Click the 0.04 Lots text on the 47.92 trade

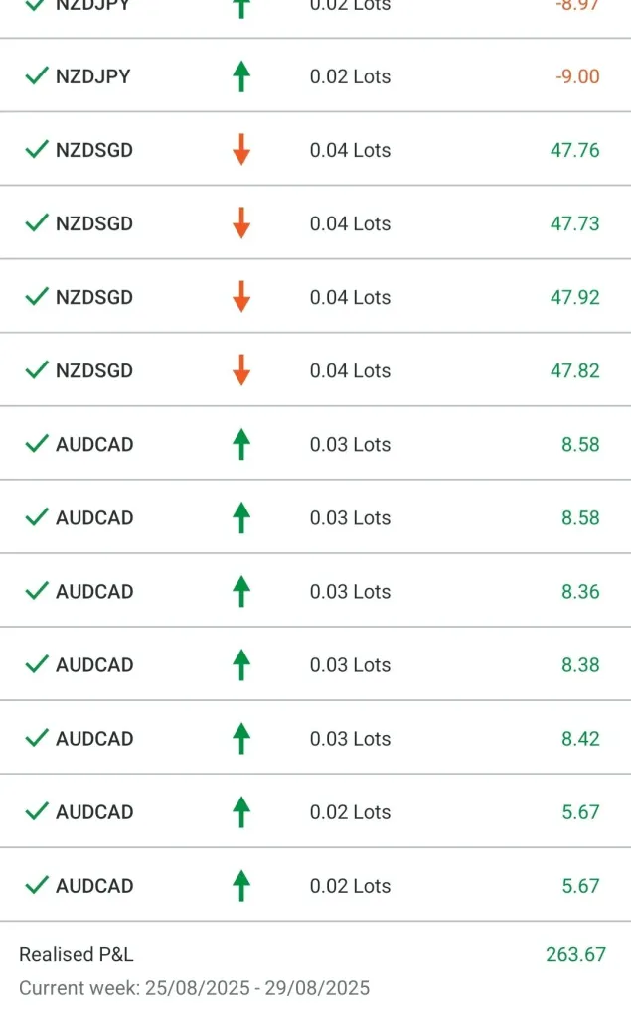[350, 297]
